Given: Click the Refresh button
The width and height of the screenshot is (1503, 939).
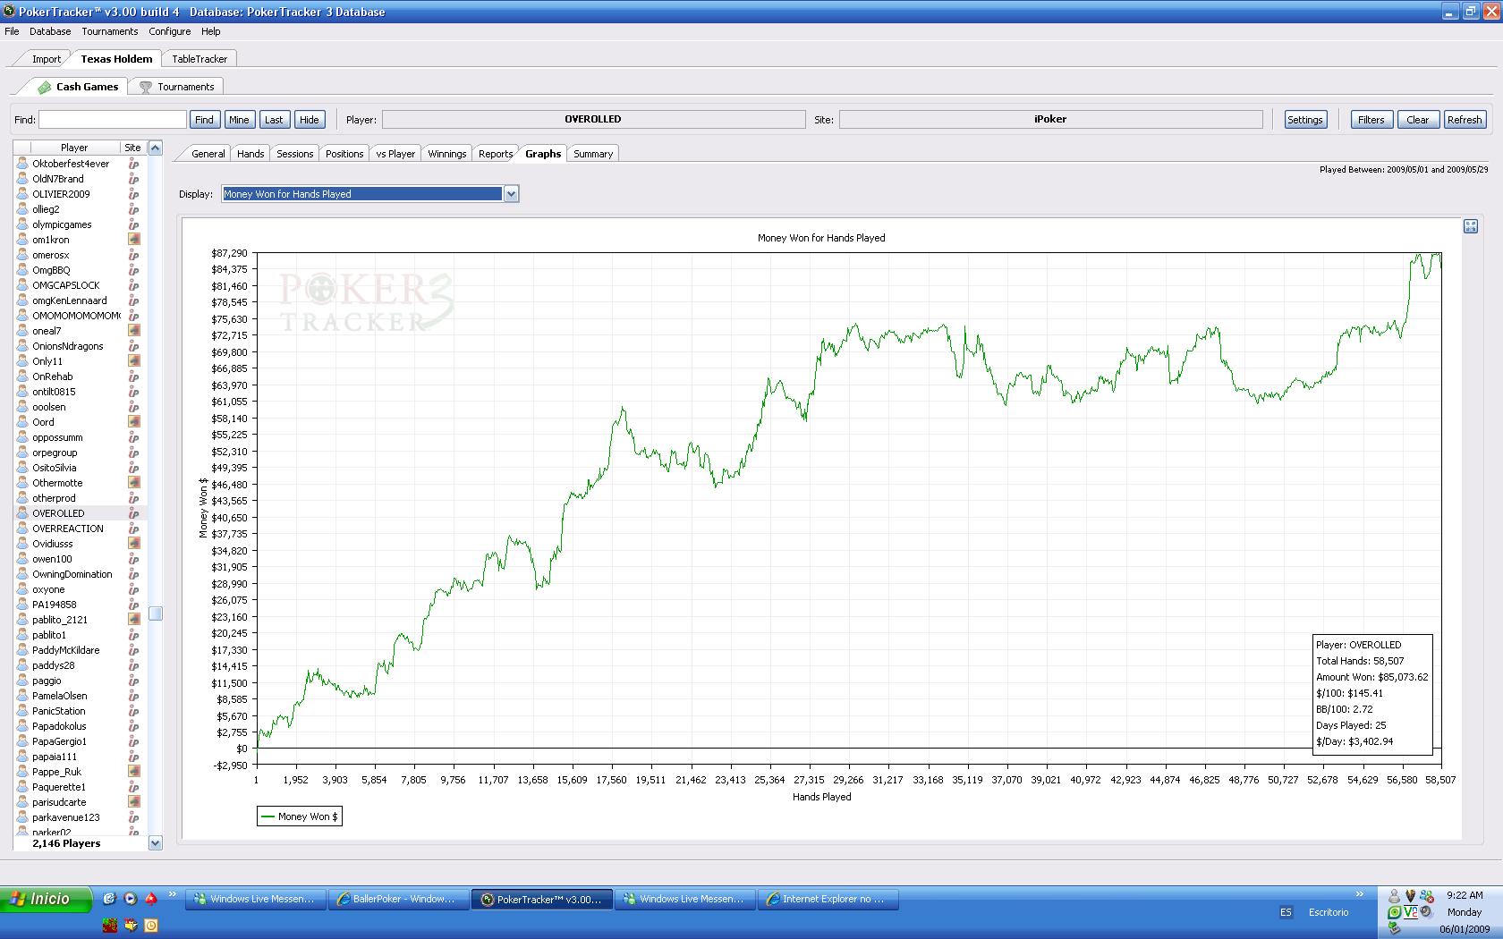Looking at the screenshot, I should click(1465, 120).
